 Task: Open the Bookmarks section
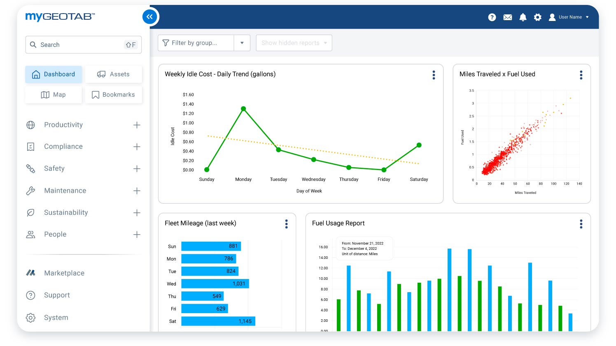pos(114,95)
